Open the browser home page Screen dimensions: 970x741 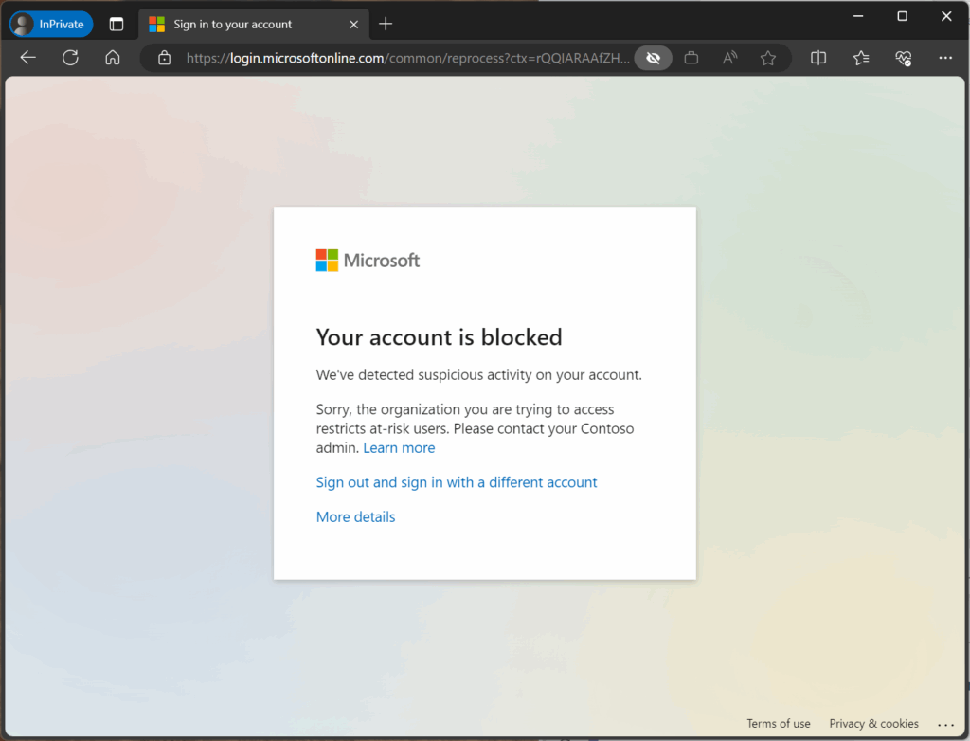pyautogui.click(x=112, y=58)
